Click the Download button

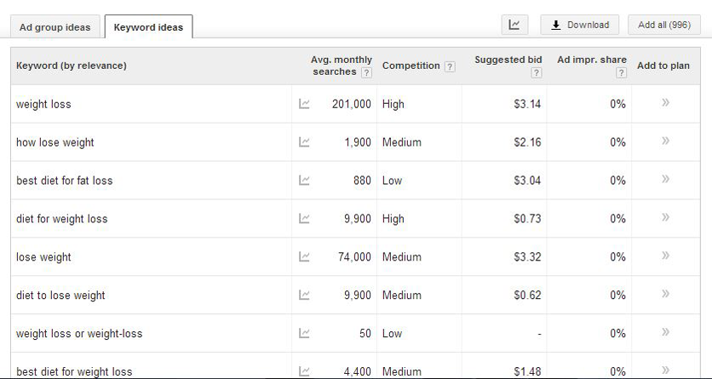point(580,25)
